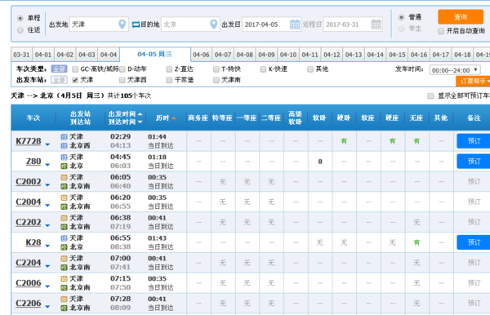Switch to the 04-04 date tab
The height and width of the screenshot is (315, 490).
pos(109,55)
